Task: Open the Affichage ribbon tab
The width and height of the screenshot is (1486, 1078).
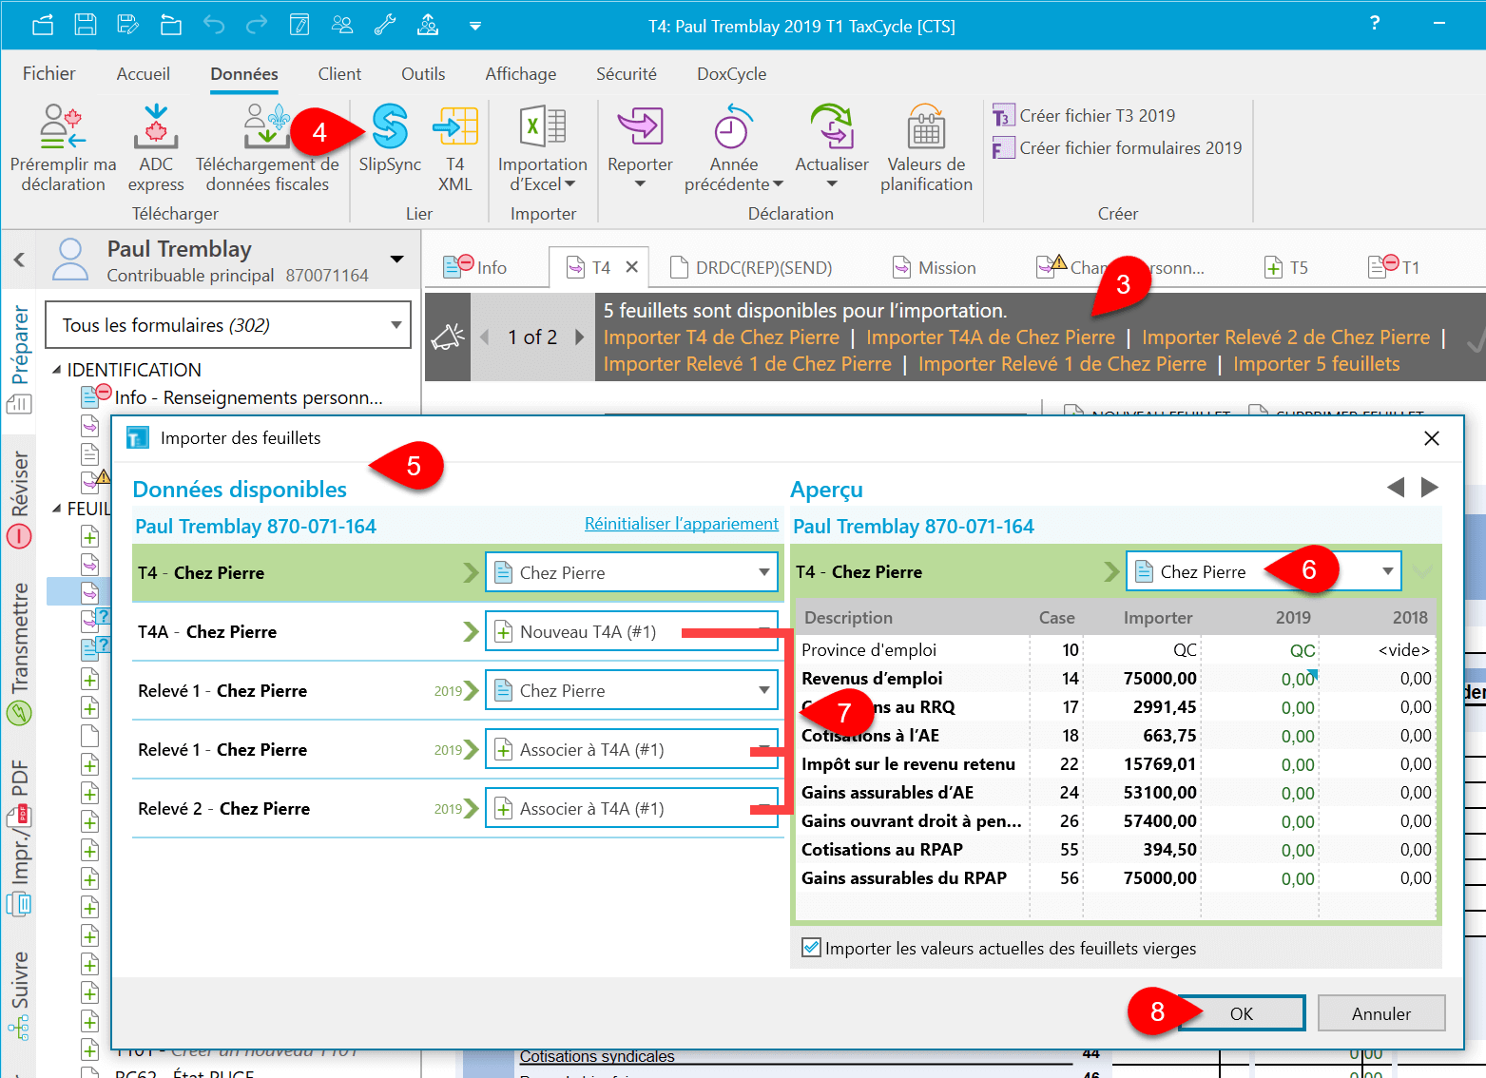Action: tap(520, 74)
